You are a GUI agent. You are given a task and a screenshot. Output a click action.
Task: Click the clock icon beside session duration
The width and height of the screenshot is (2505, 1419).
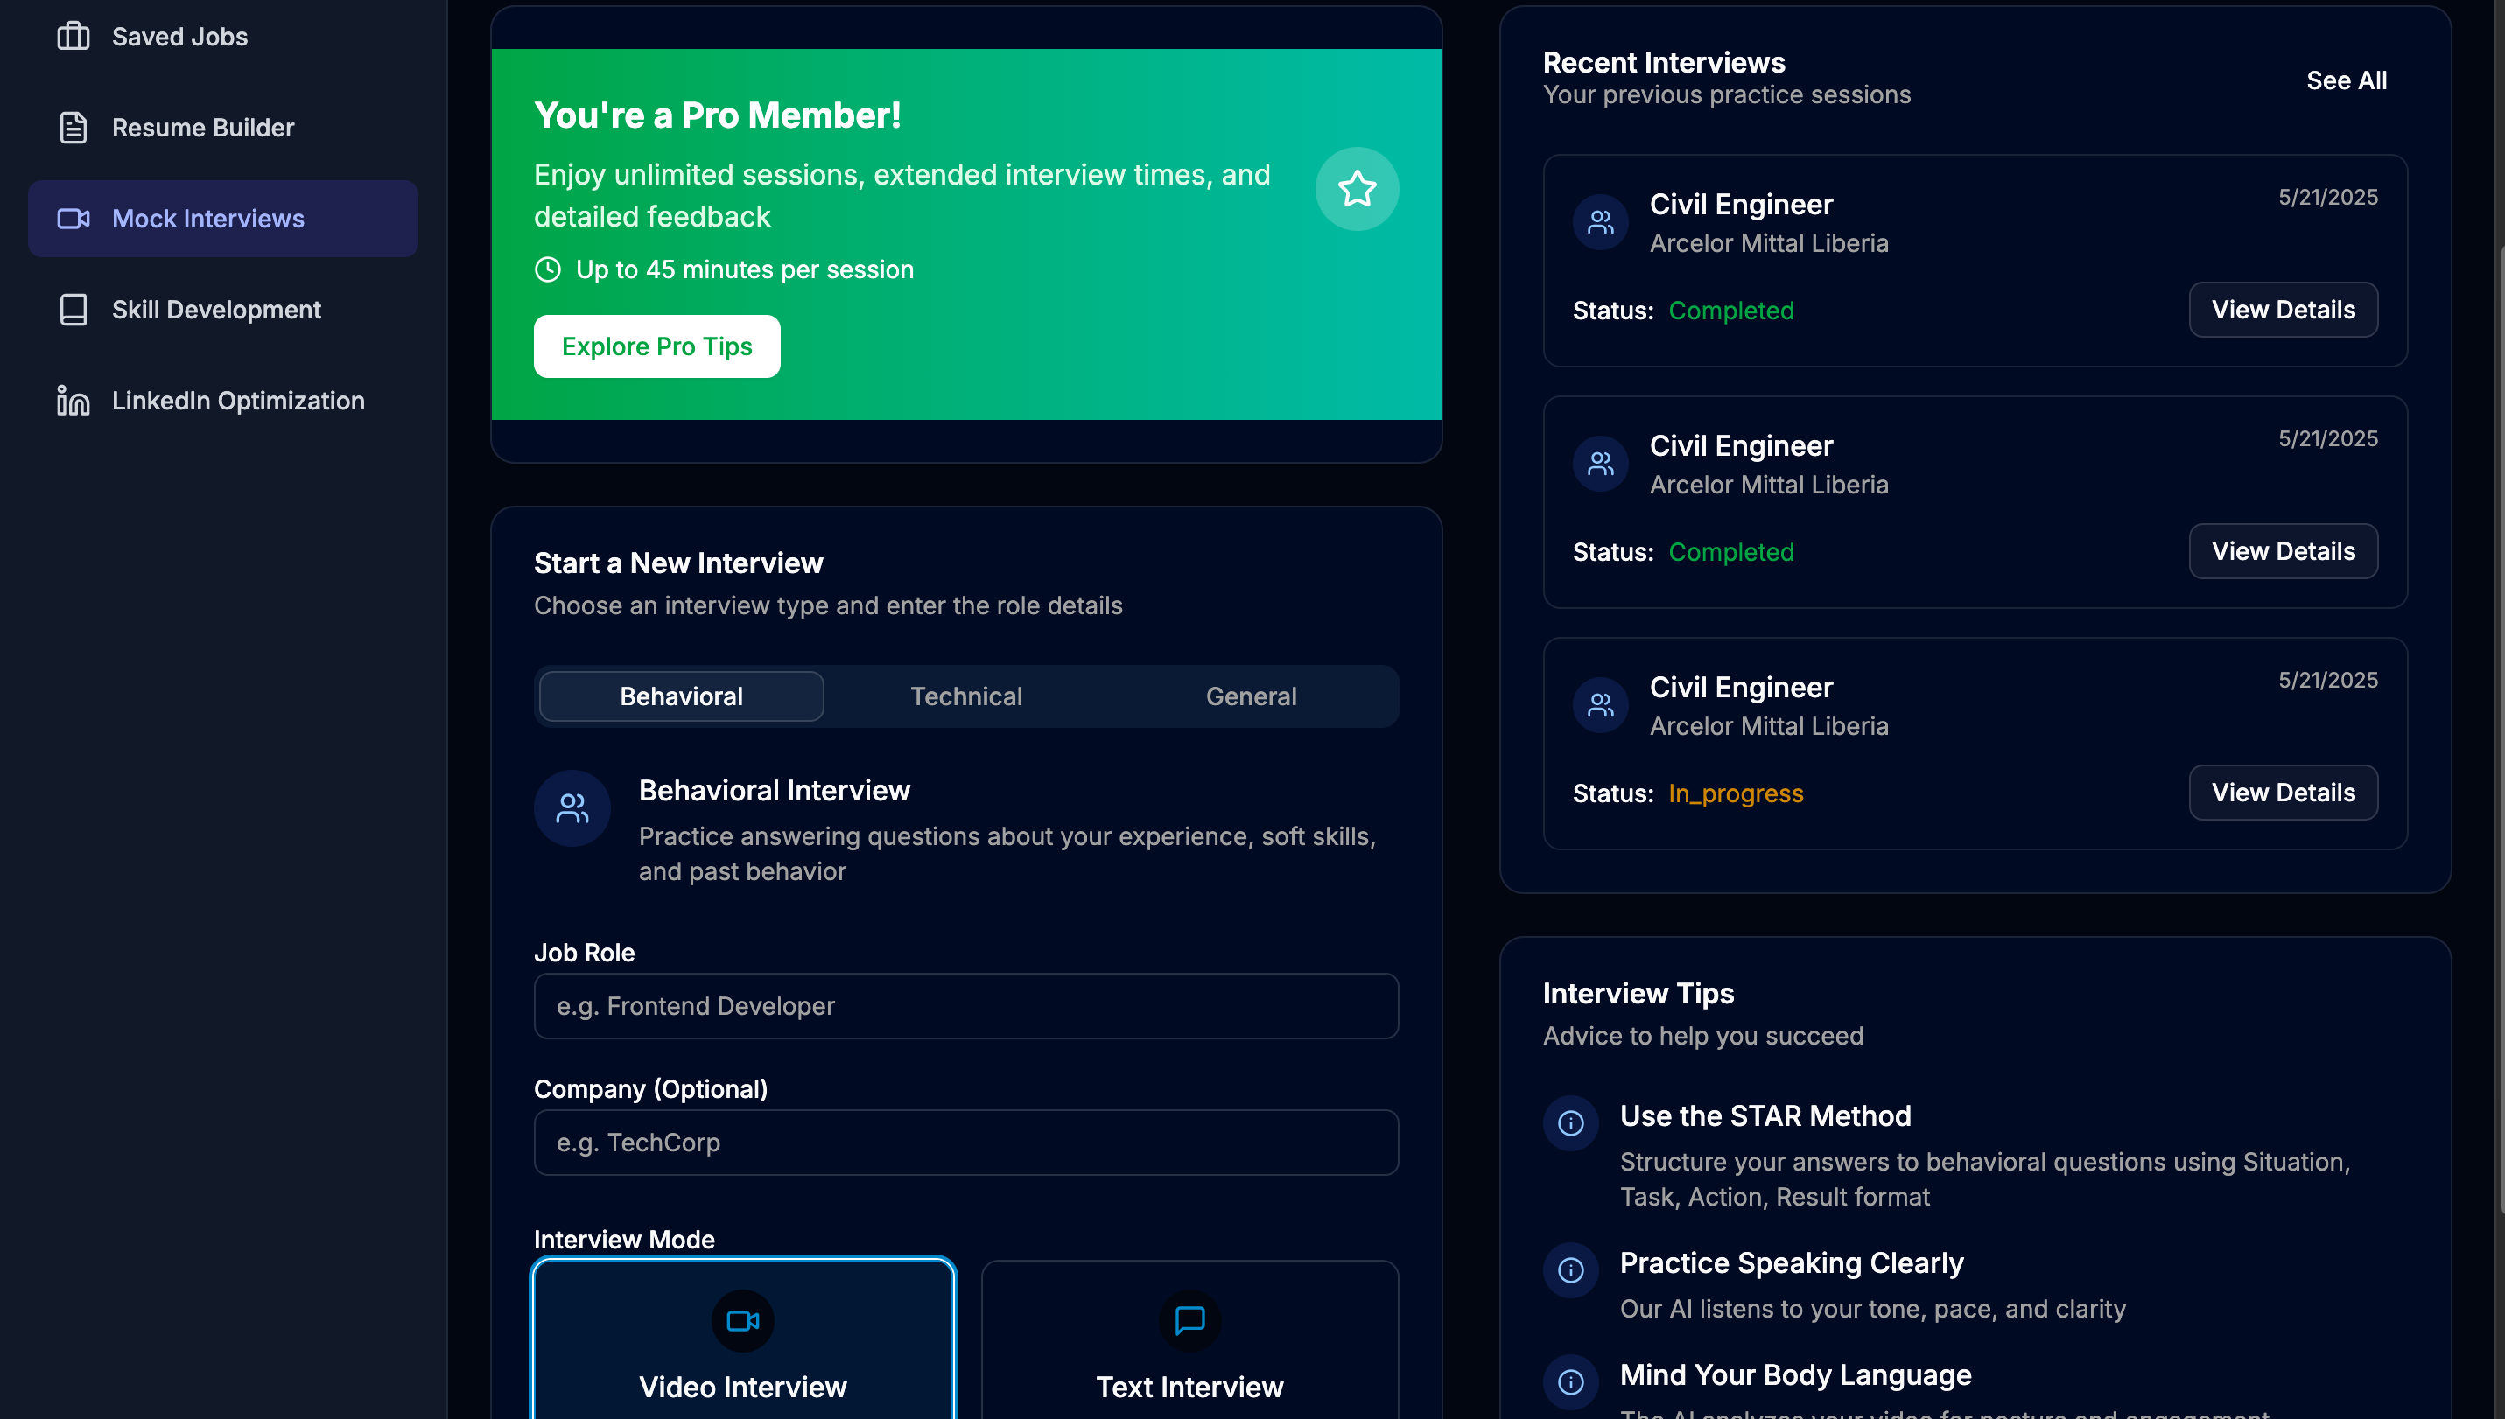point(547,269)
